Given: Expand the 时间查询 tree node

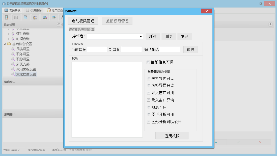Looking at the screenshot, I should coord(9,39).
